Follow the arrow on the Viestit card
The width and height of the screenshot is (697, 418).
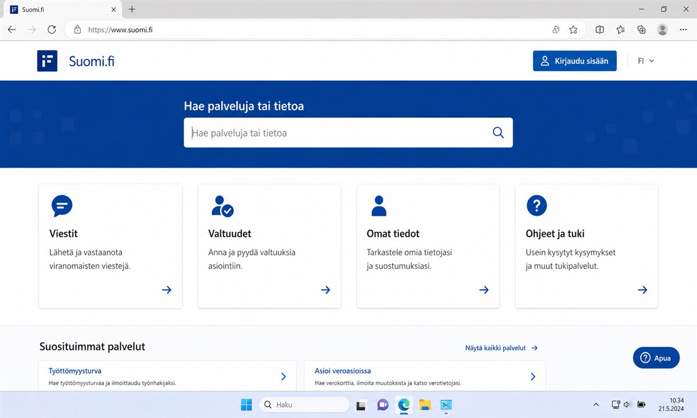(167, 290)
